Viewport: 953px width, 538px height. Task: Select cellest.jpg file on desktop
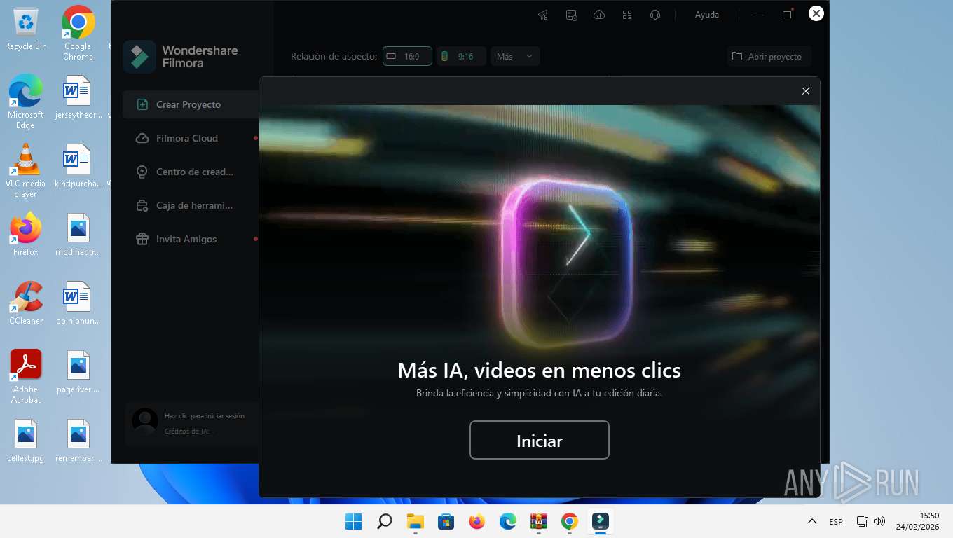[26, 441]
